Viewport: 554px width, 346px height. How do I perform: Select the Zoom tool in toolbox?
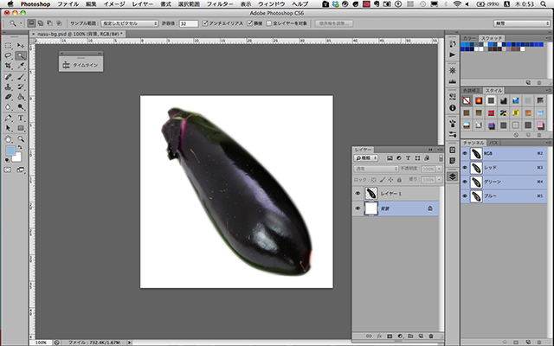20,138
